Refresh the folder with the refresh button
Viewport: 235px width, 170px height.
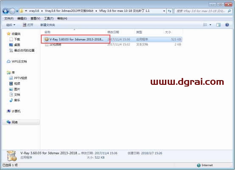point(170,11)
